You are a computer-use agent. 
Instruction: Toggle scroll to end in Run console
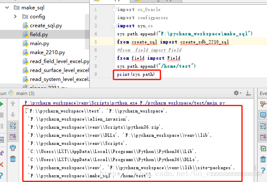pos(13,137)
